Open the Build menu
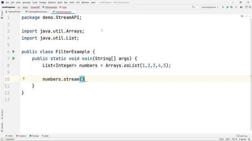The image size is (252, 141). [60, 2]
